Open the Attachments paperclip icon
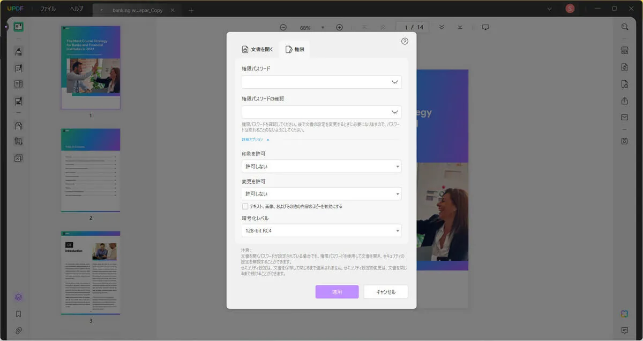 click(18, 330)
